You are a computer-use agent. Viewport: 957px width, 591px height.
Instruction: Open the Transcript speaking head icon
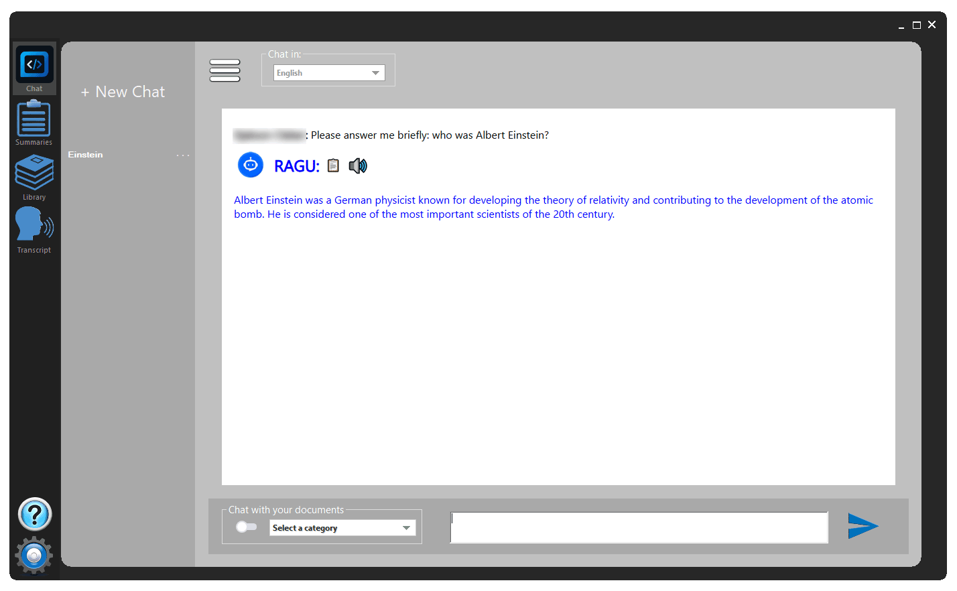point(34,229)
